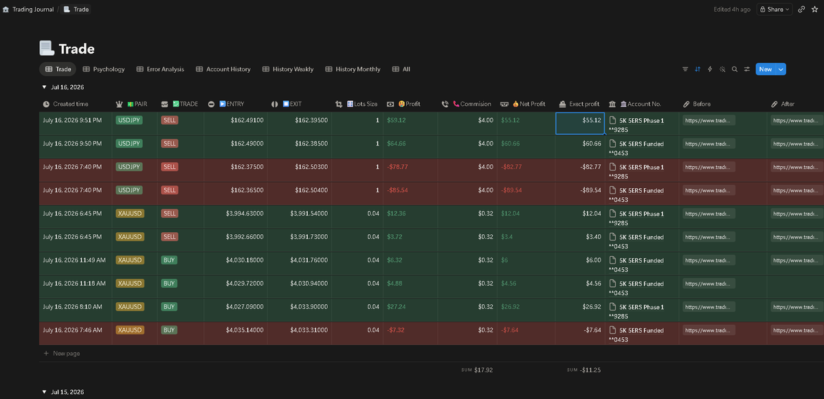Image resolution: width=824 pixels, height=399 pixels.
Task: Click profit cell showing $27.24
Action: (x=410, y=310)
